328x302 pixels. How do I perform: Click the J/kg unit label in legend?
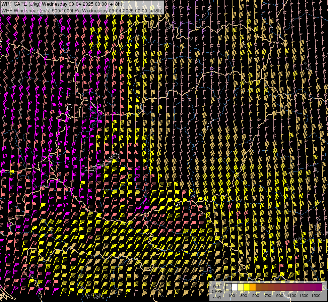217,297
